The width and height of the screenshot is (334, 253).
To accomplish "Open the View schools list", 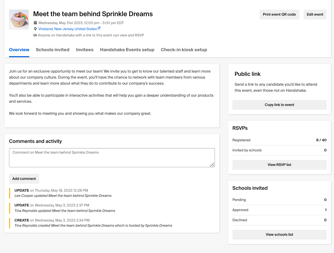I will pos(279,234).
